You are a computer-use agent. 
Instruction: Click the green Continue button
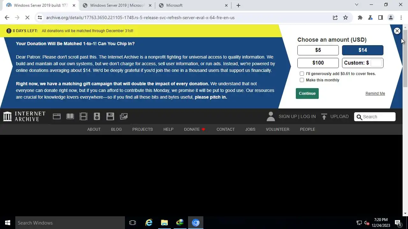pyautogui.click(x=307, y=94)
